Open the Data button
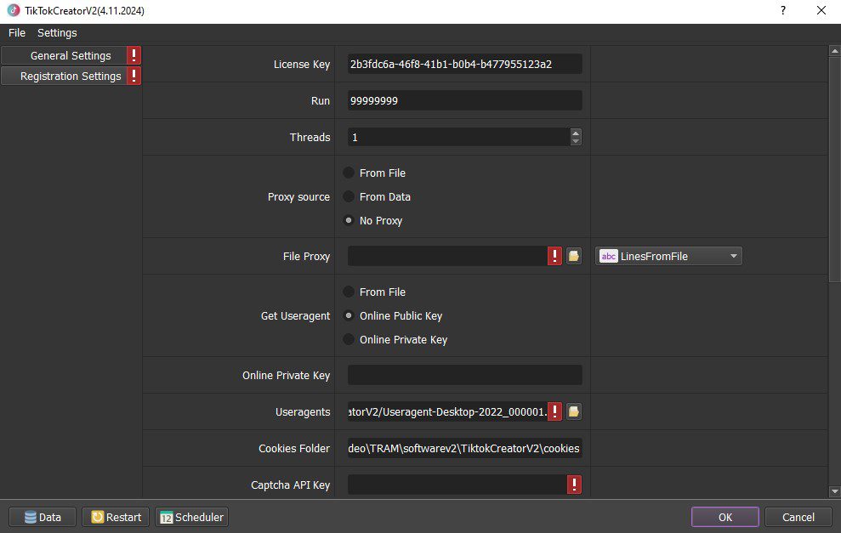This screenshot has height=533, width=841. (x=43, y=517)
